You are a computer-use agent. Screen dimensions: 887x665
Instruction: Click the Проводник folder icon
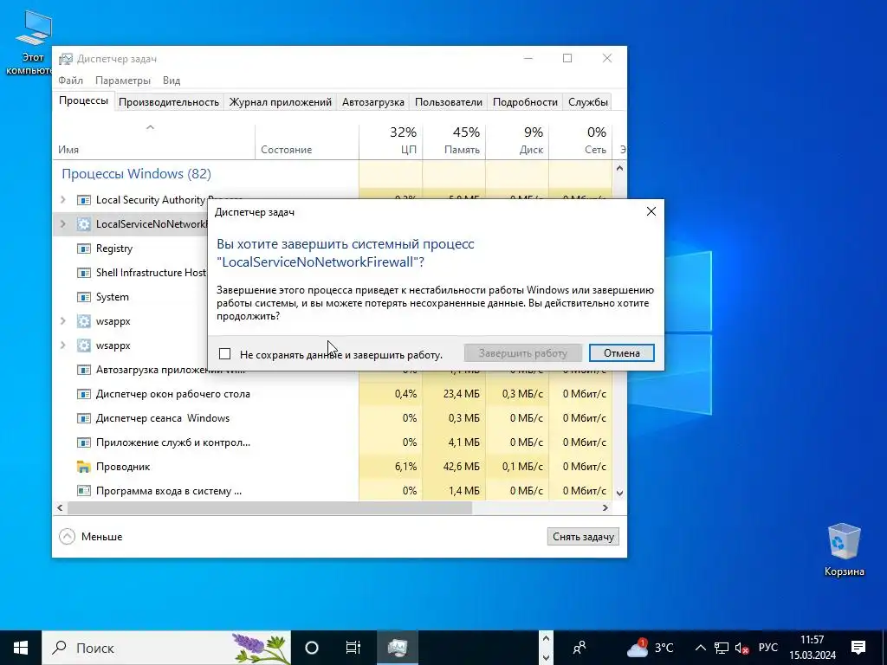84,467
